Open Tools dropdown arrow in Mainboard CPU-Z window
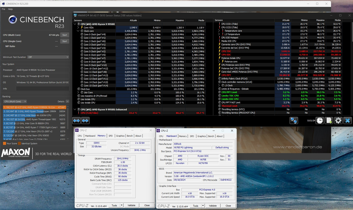353x210 pixels. tap(203, 206)
